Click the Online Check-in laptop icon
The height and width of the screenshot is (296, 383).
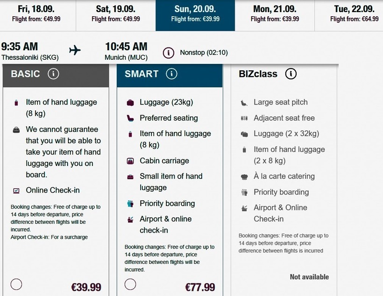16,190
